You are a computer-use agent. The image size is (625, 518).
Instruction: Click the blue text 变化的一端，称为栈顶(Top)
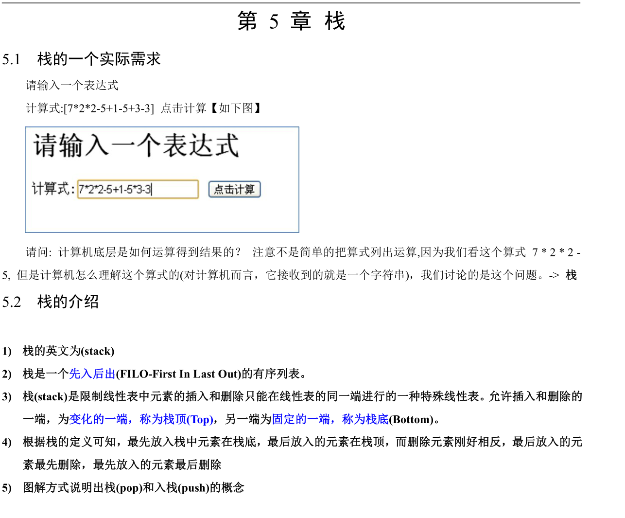141,419
